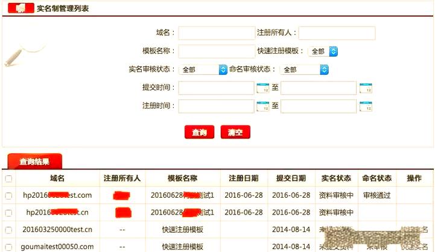Check the hp2016 row with domain ending .cn
Screen dimensions: 435x252
click(x=8, y=213)
